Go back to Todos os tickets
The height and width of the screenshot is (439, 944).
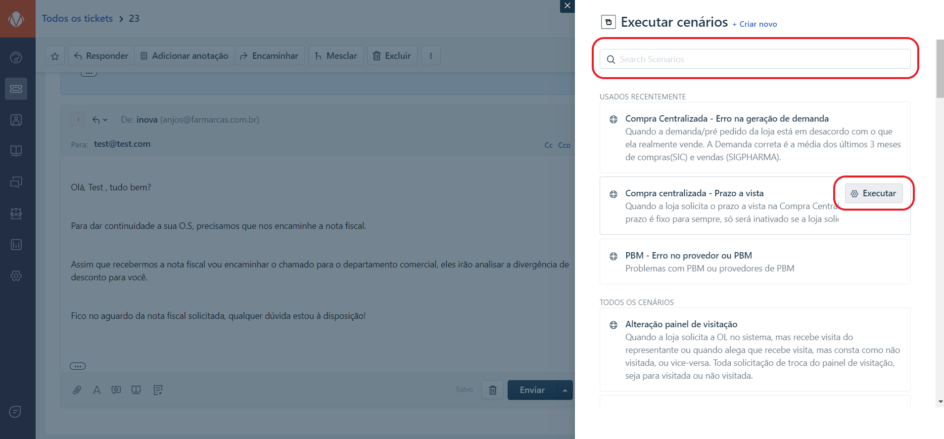77,18
